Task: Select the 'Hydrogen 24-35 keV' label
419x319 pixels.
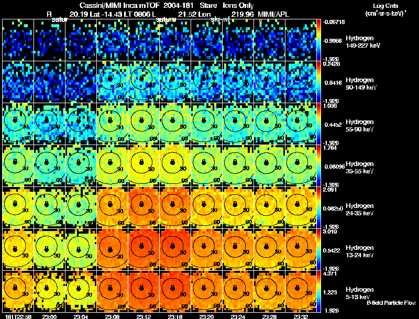Action: [360, 210]
